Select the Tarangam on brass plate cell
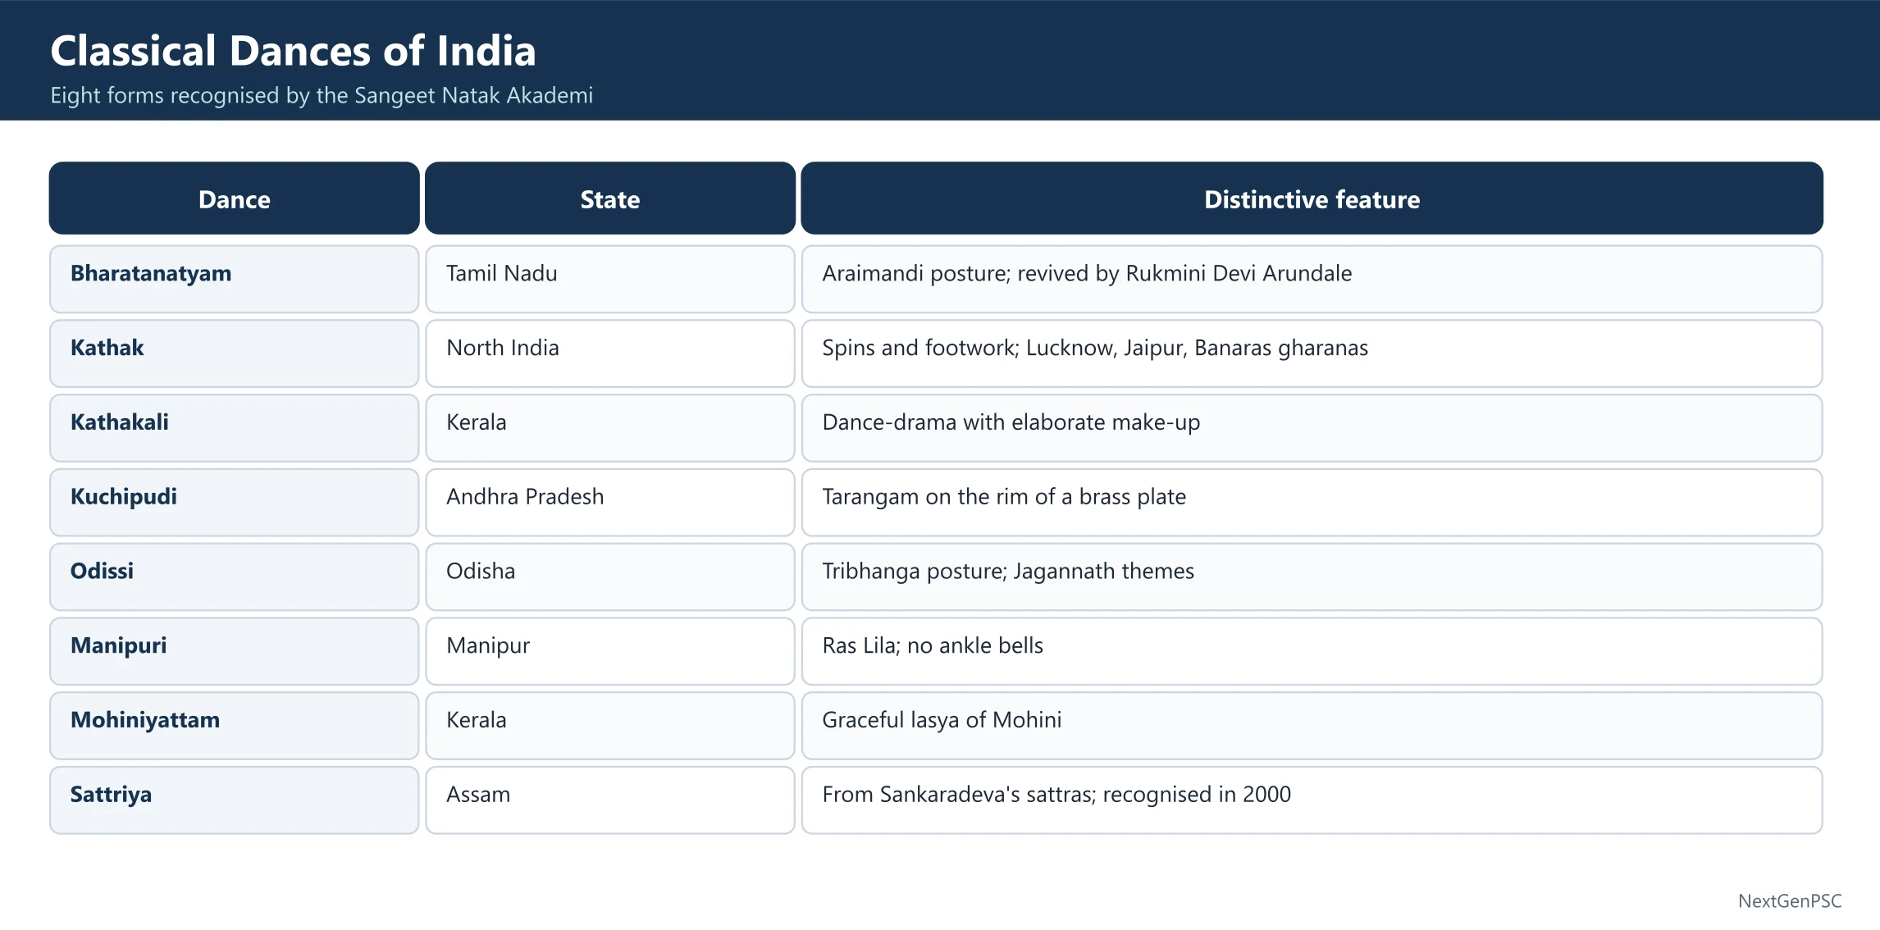This screenshot has height=930, width=1880. coord(1312,503)
